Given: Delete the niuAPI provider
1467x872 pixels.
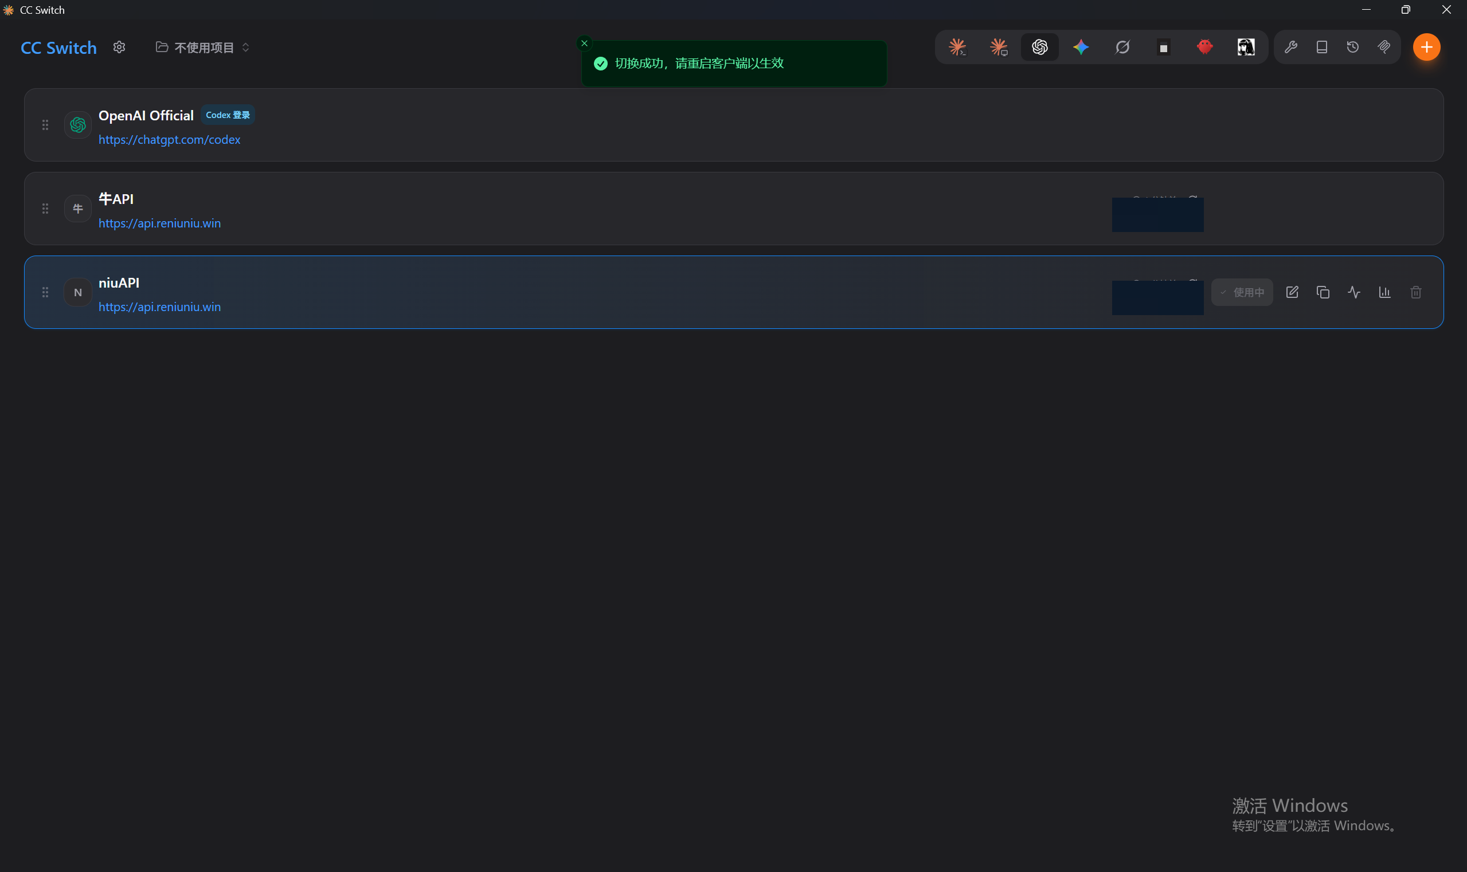Looking at the screenshot, I should point(1416,292).
